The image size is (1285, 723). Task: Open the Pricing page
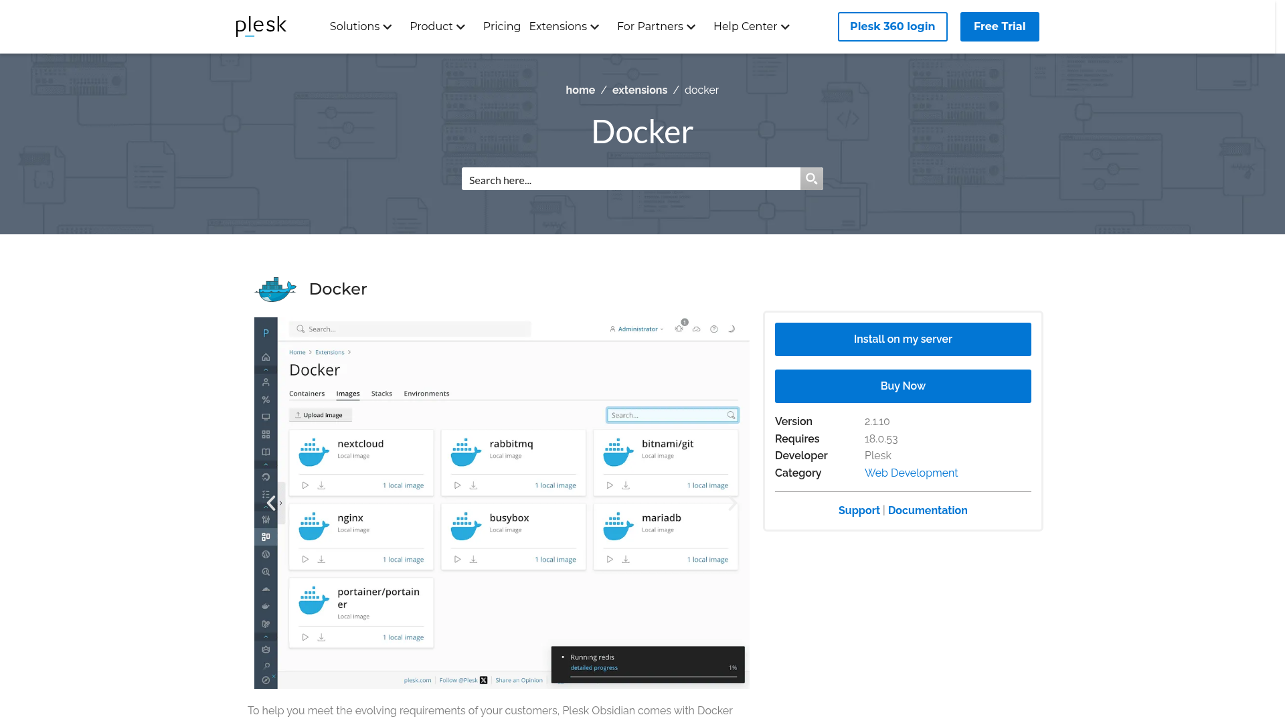(x=501, y=27)
